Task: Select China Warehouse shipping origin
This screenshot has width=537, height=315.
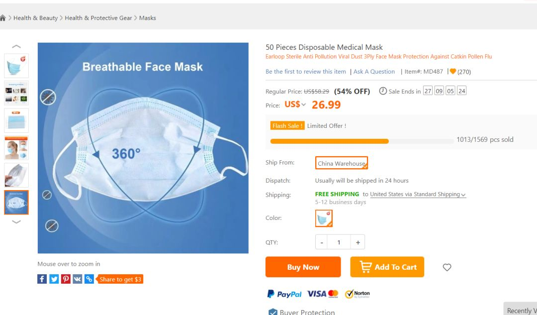Action: [342, 163]
